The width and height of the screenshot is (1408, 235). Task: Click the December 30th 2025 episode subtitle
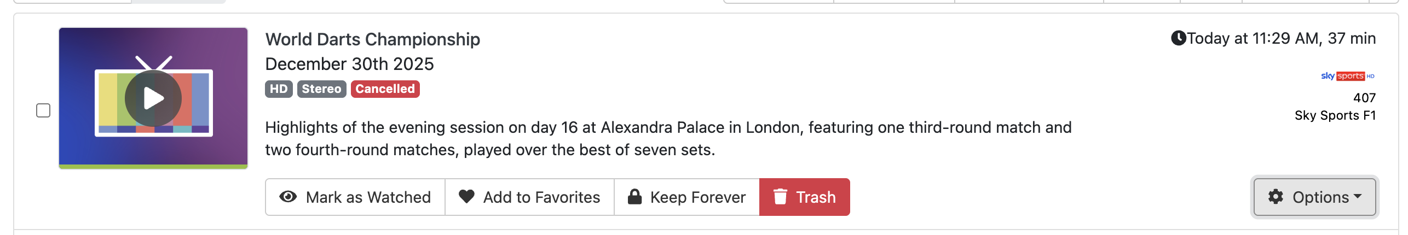click(349, 64)
